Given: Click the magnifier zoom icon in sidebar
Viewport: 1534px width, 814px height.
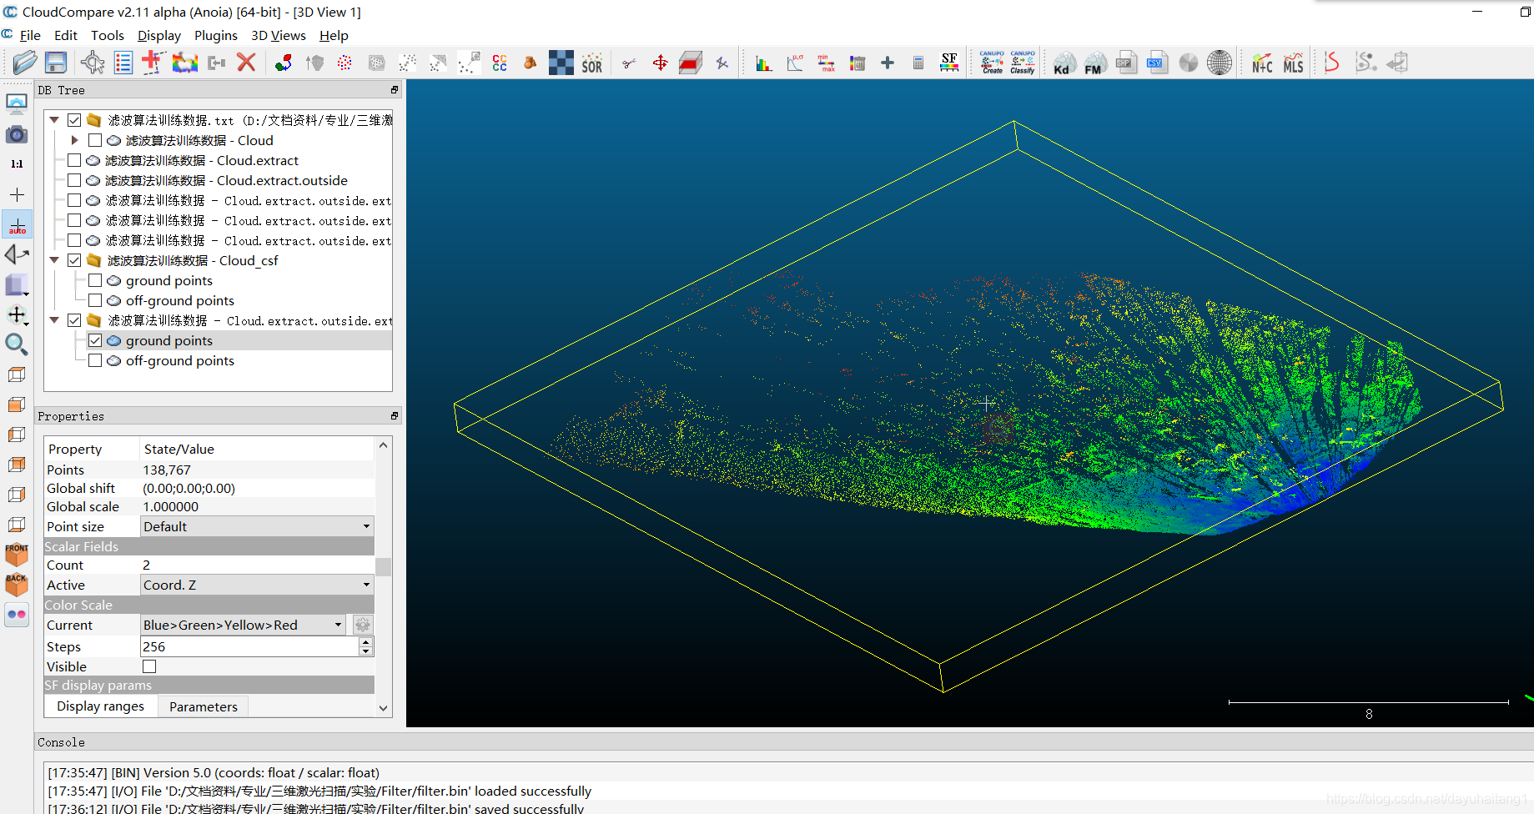Looking at the screenshot, I should 17,344.
